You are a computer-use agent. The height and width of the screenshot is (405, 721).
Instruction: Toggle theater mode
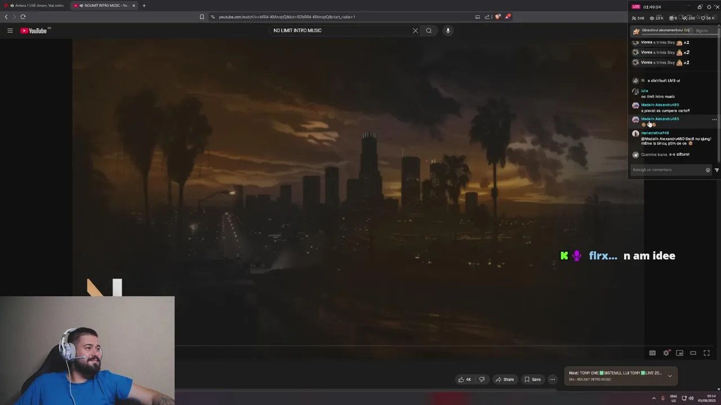pyautogui.click(x=693, y=353)
